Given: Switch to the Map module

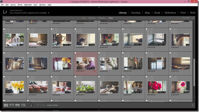Looking at the screenshot, I should point(147,13).
